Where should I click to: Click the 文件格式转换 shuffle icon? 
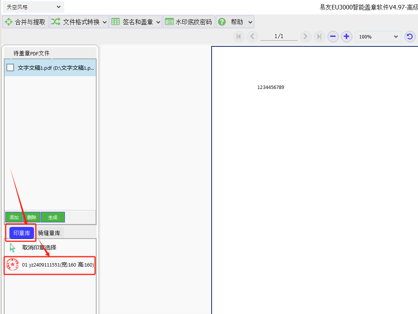(x=56, y=21)
